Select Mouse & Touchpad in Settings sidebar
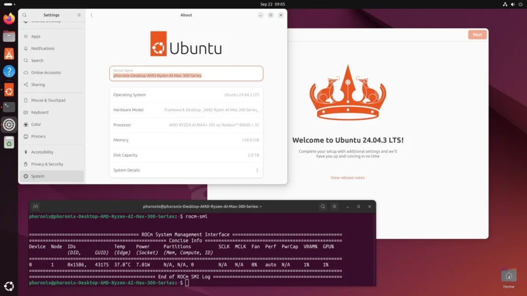The height and width of the screenshot is (296, 527). coord(48,100)
